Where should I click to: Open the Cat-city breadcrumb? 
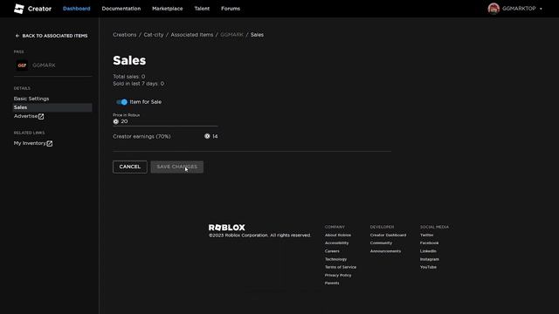[154, 35]
